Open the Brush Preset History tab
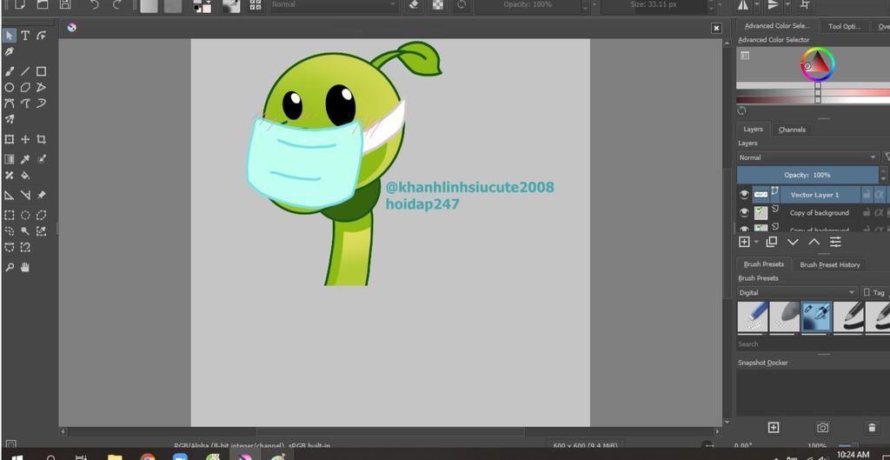This screenshot has width=890, height=460. 830,264
